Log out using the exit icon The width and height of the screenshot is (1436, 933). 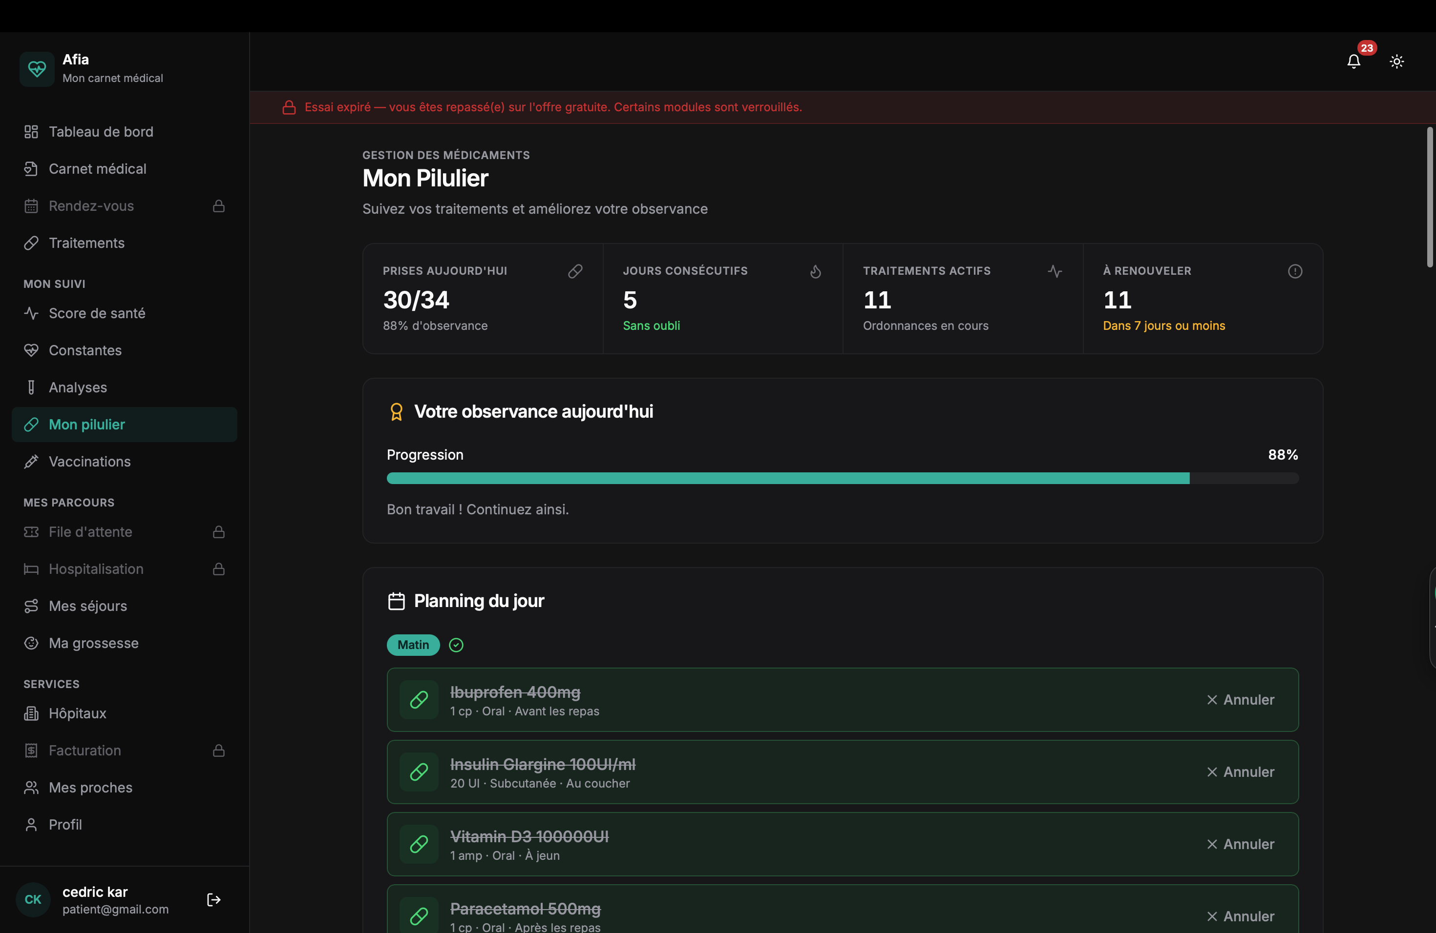pos(213,899)
